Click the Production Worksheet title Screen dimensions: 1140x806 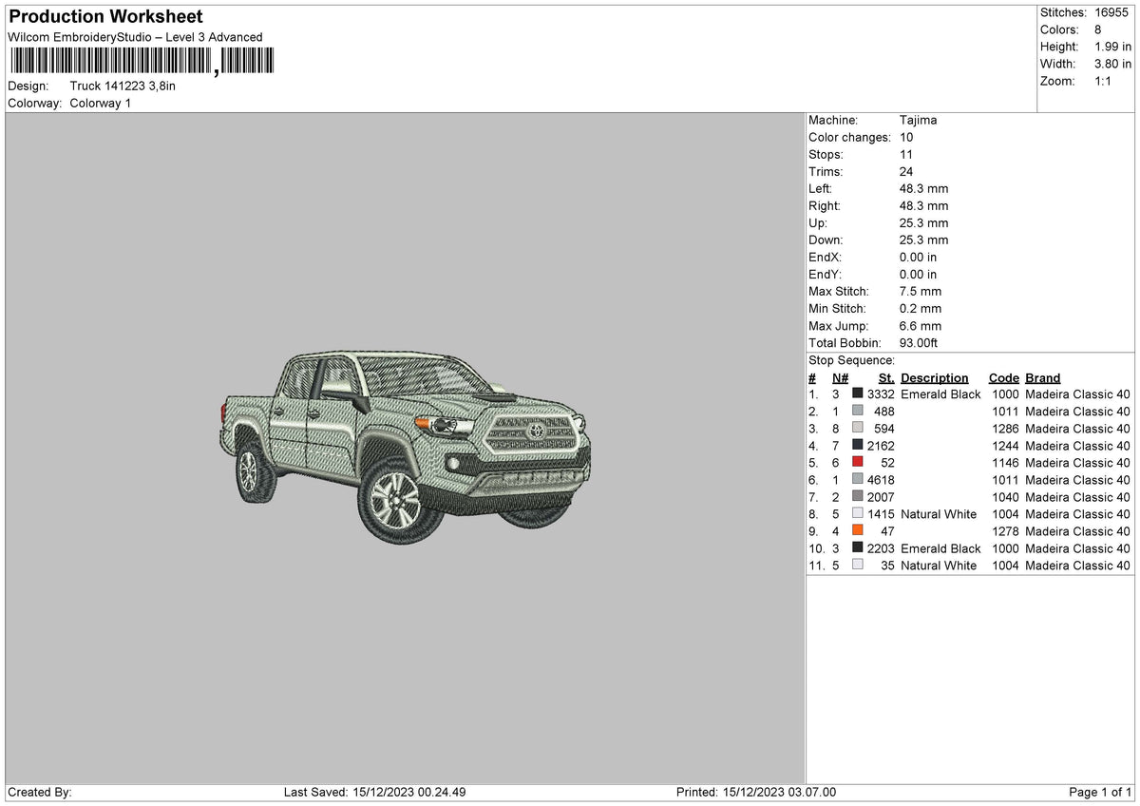[x=105, y=17]
